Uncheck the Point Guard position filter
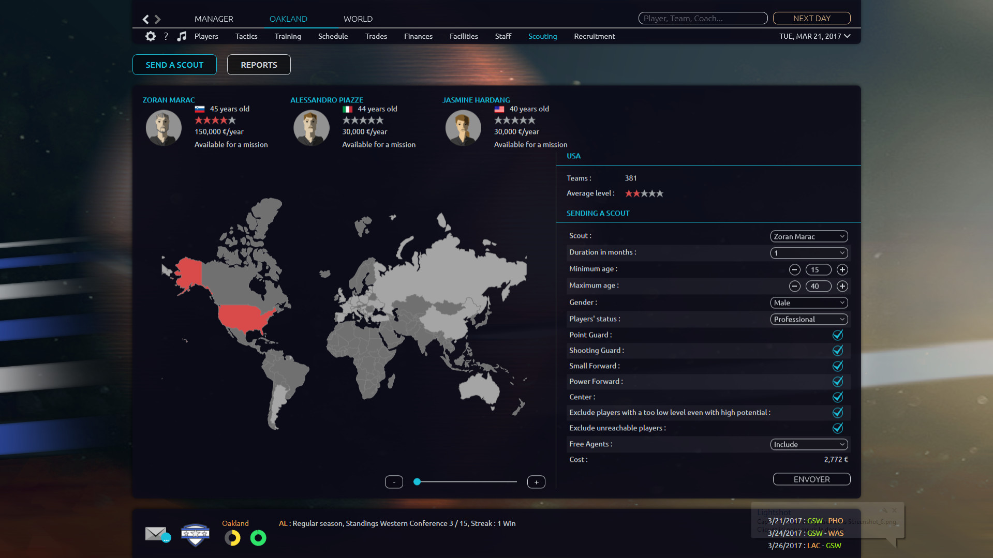 (838, 335)
